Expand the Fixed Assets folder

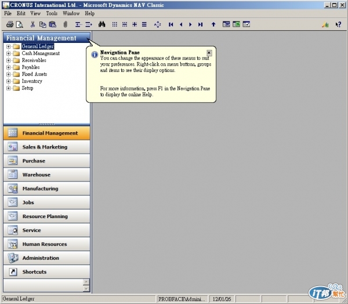tap(9, 74)
